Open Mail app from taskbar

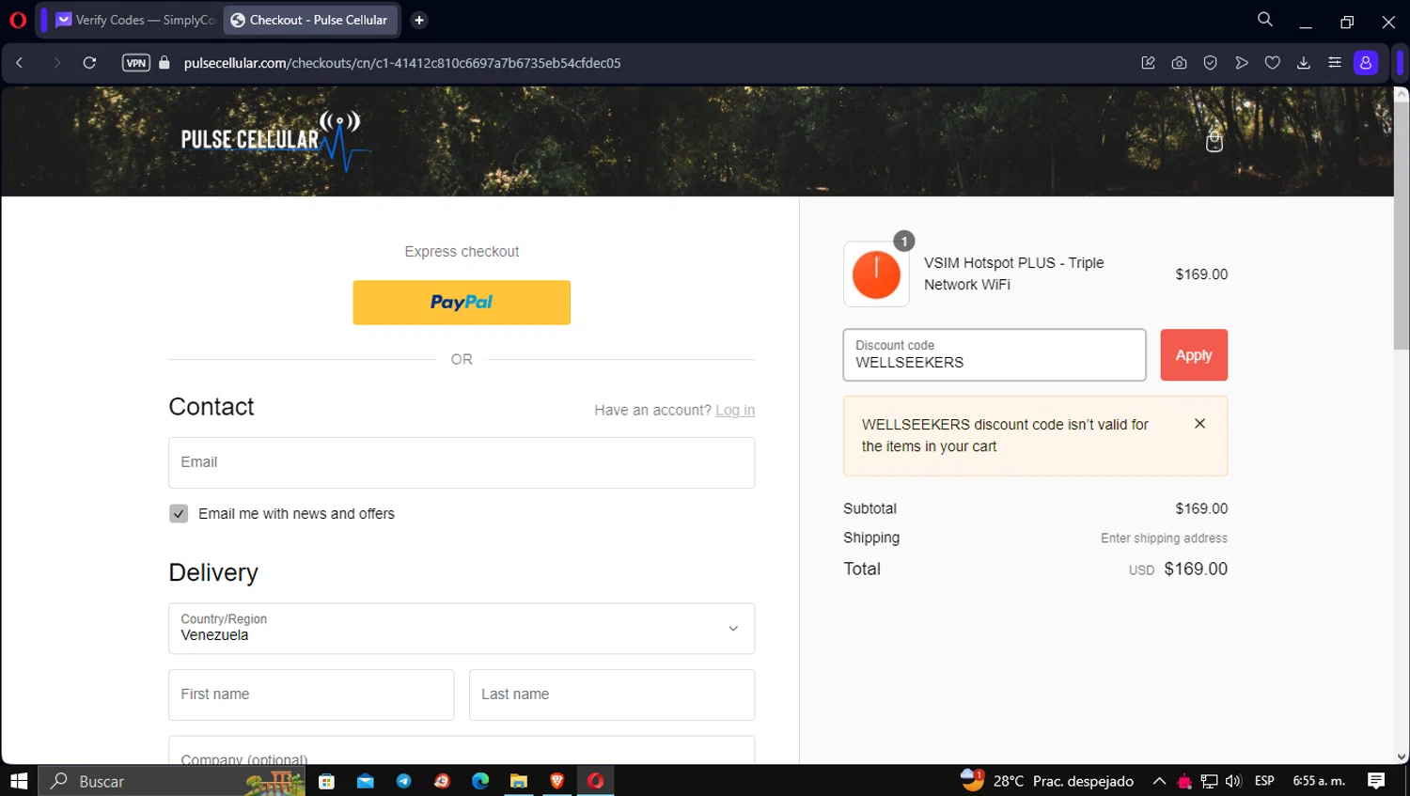pos(366,781)
